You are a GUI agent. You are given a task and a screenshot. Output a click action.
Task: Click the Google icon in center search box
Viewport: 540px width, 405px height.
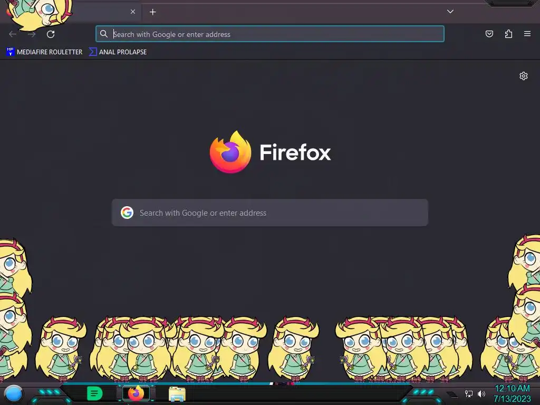pyautogui.click(x=127, y=213)
